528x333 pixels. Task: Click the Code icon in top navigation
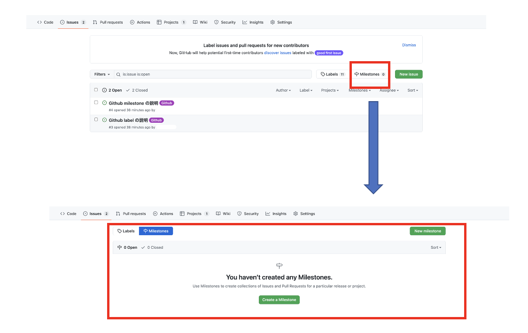click(x=40, y=22)
